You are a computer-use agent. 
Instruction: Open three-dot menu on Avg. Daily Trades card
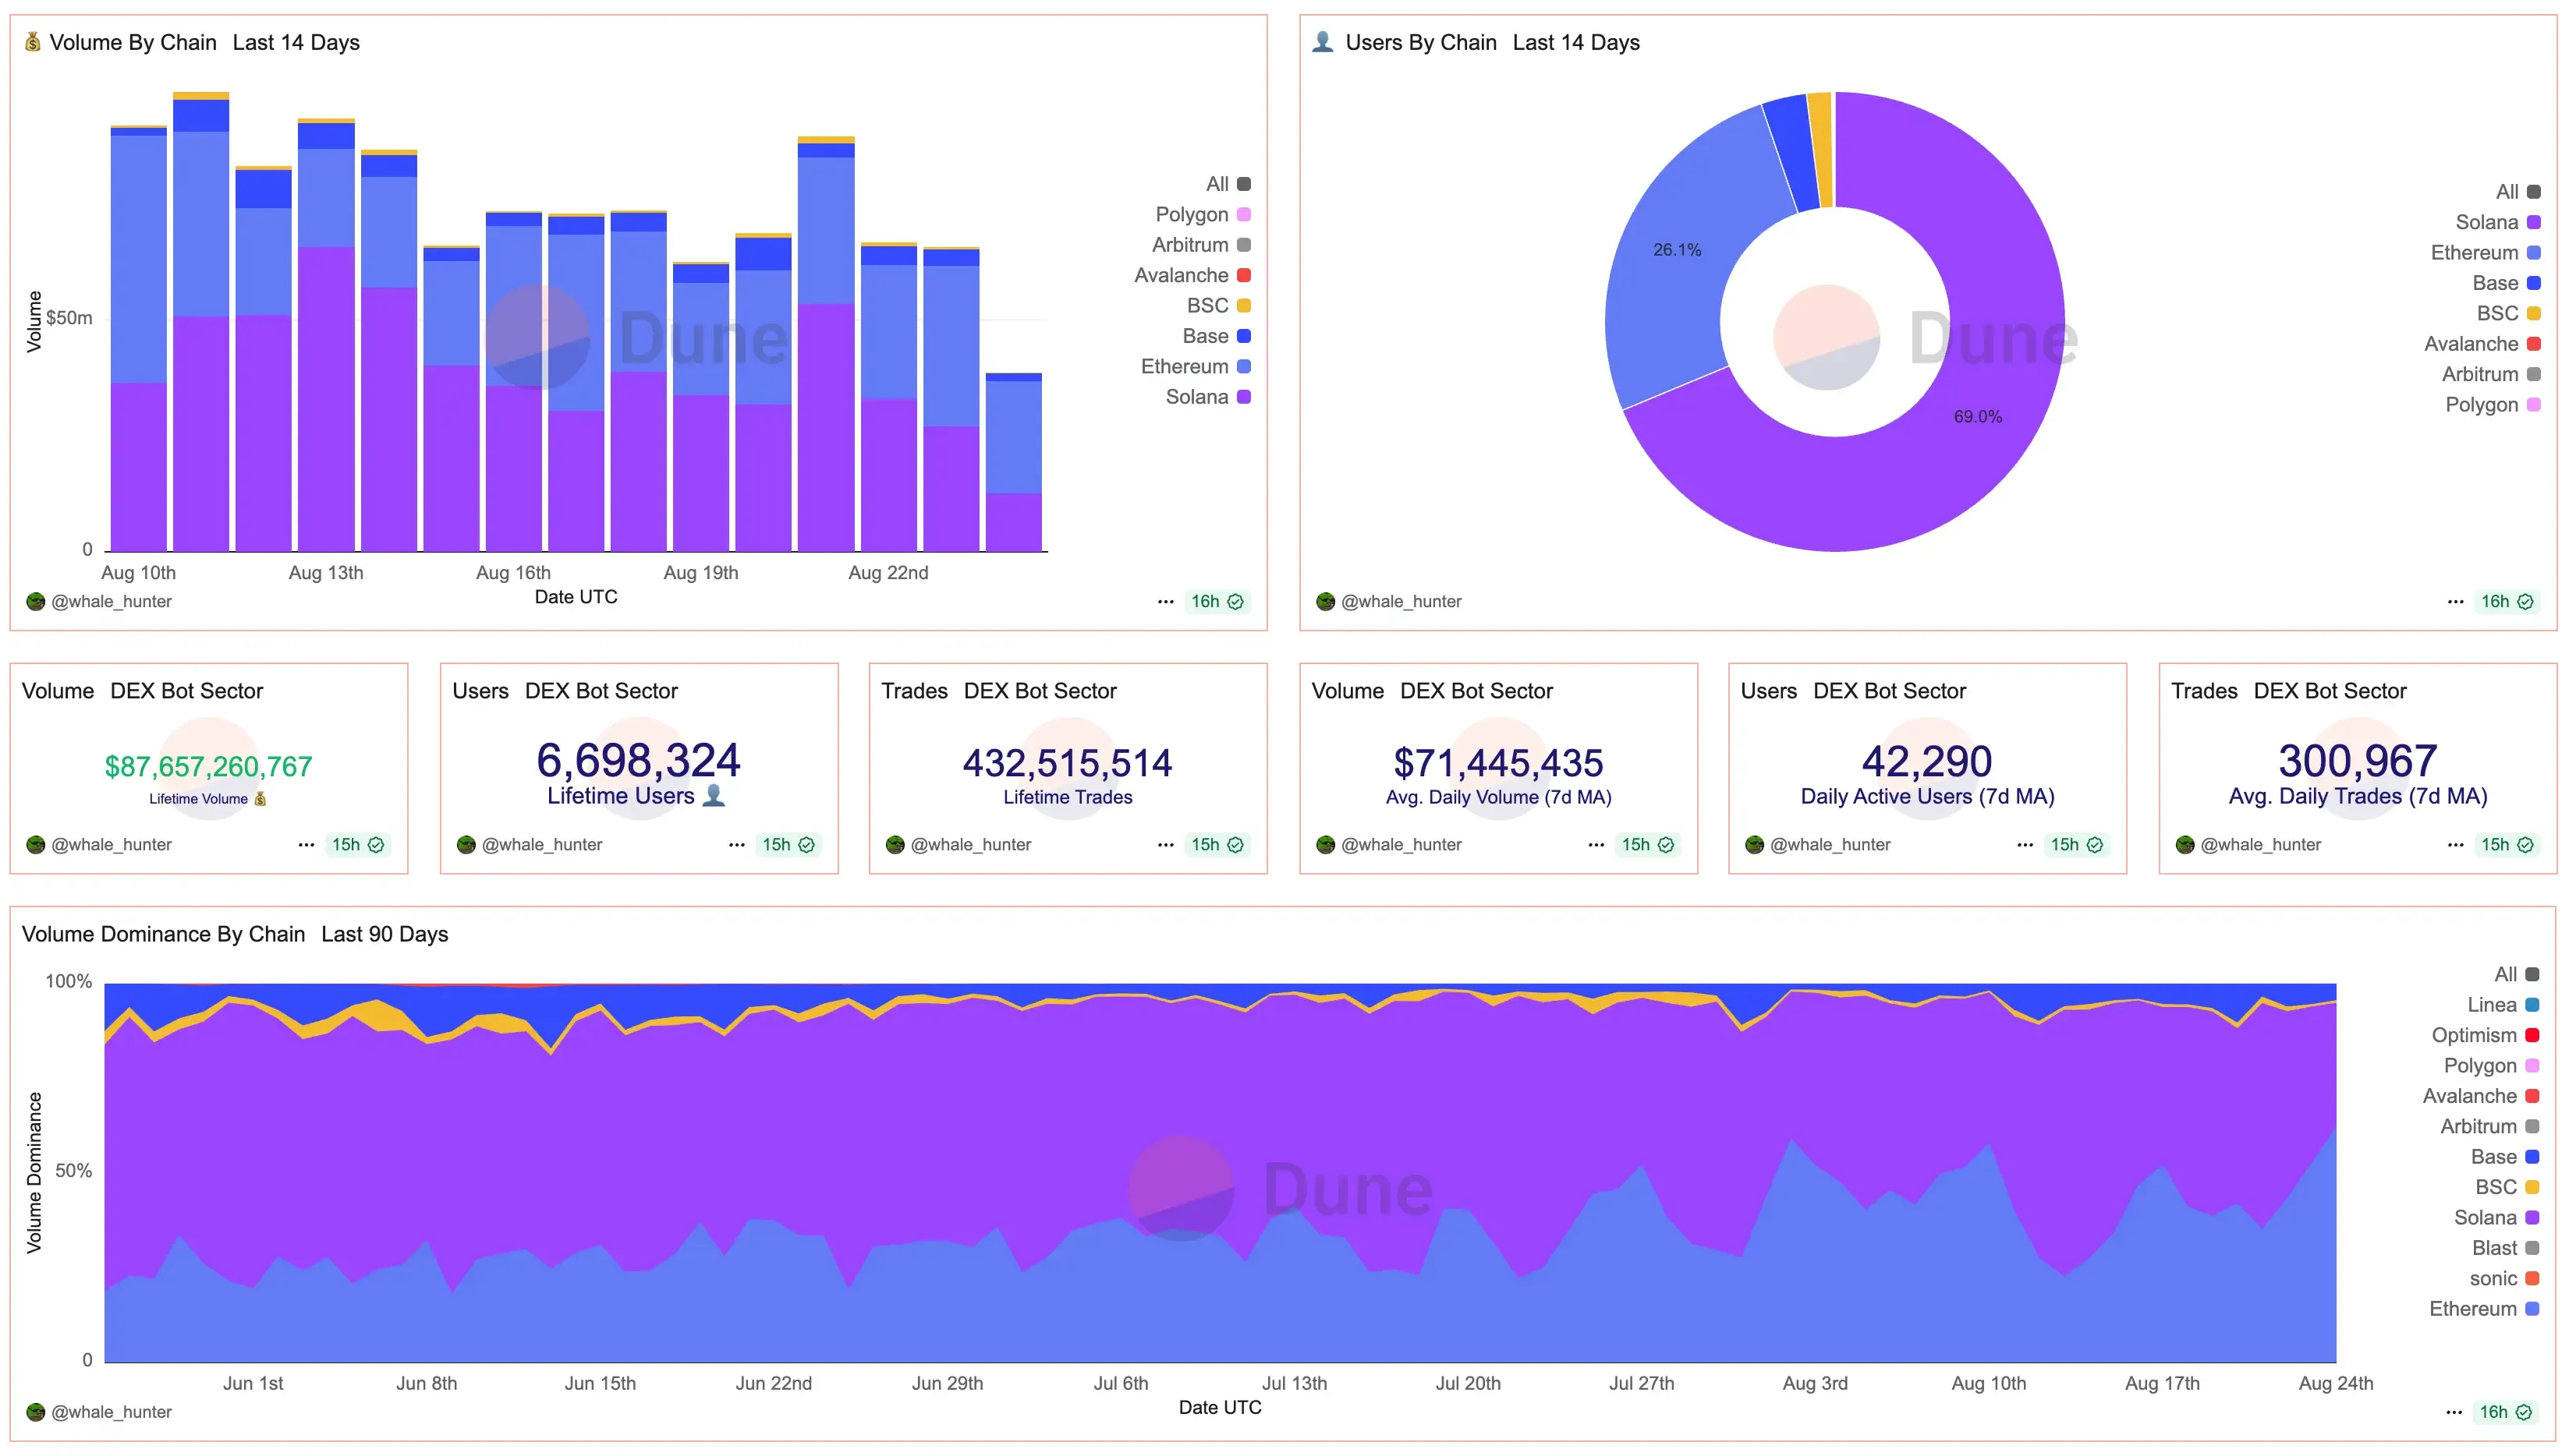[x=2455, y=845]
